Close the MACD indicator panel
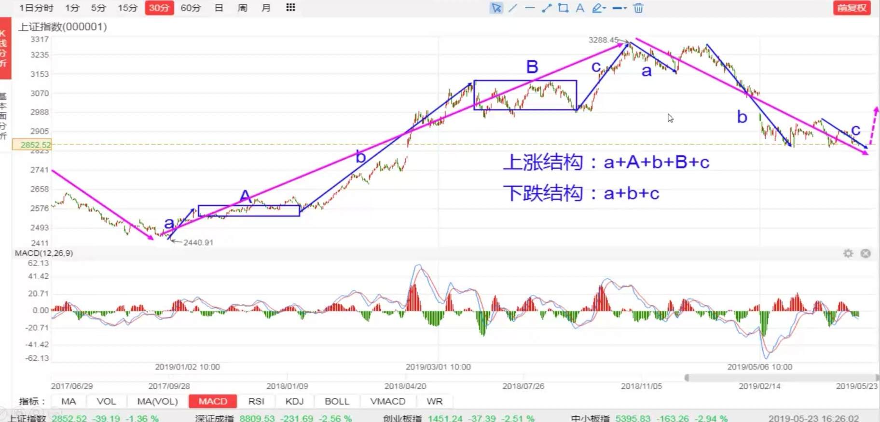The height and width of the screenshot is (422, 880). [x=866, y=253]
